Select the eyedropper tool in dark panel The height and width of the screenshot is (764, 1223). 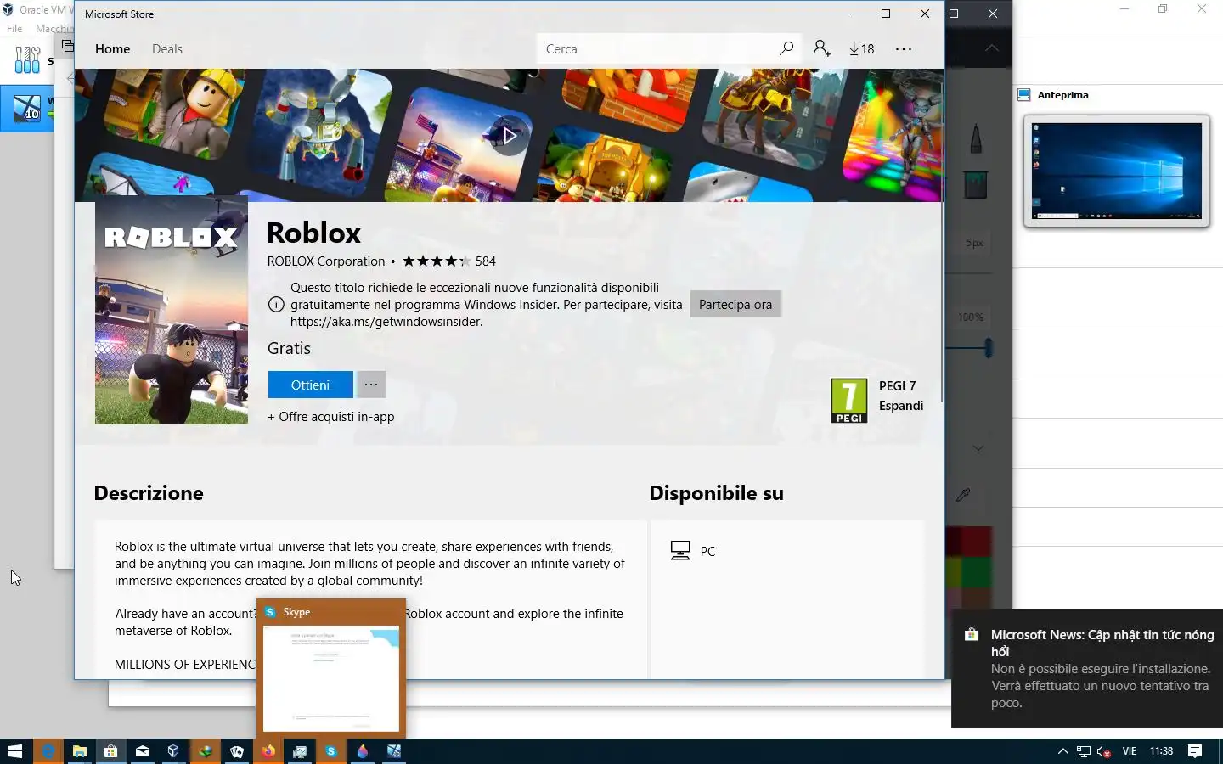coord(963,494)
